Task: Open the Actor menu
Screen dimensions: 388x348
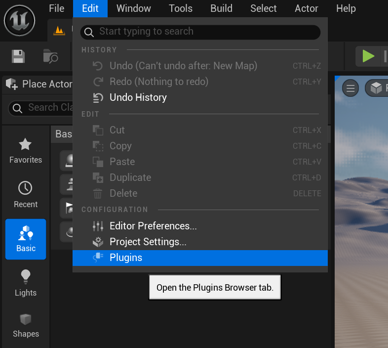Action: click(x=306, y=8)
